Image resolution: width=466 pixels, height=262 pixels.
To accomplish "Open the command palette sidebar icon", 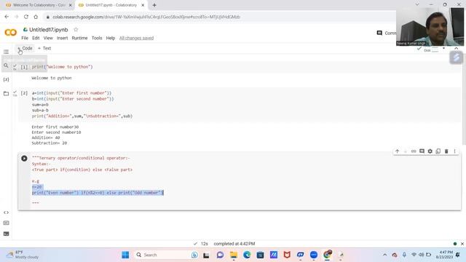I will (6, 223).
